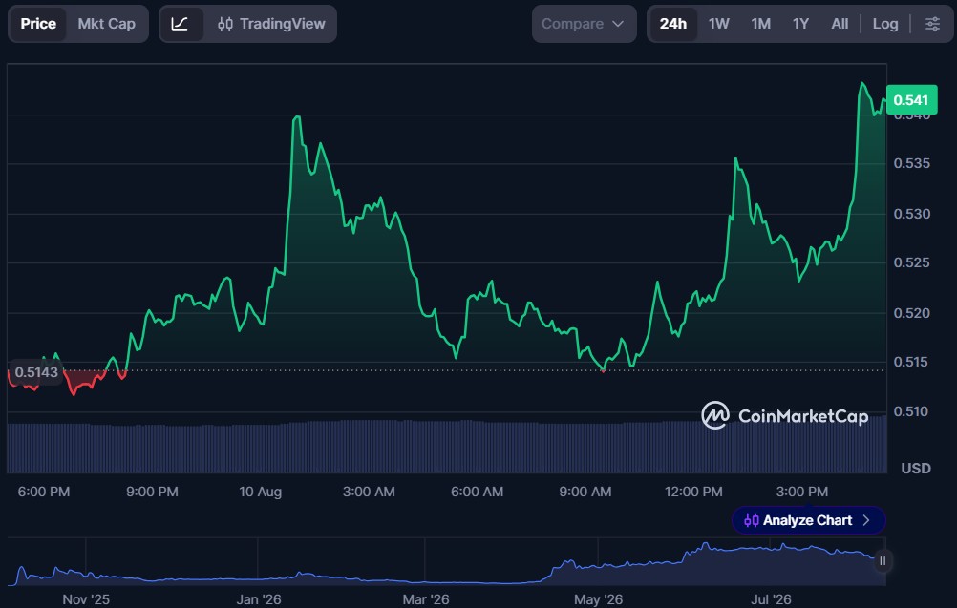Open the TradingView candlestick chart

pyautogui.click(x=271, y=24)
